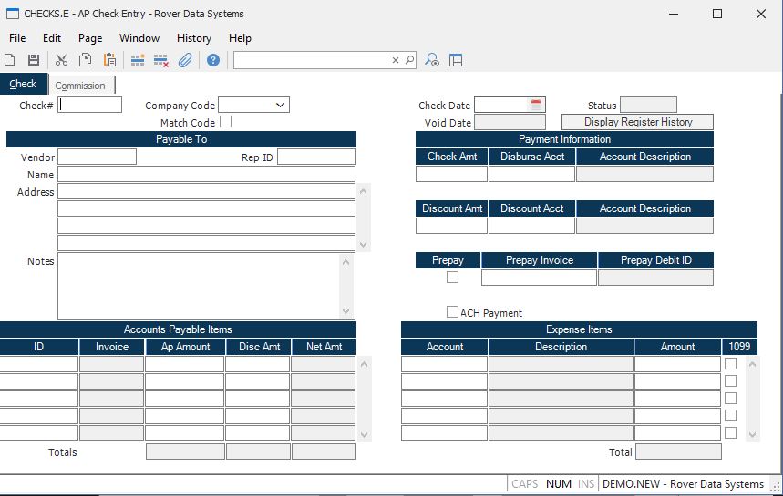This screenshot has height=496, width=783.
Task: Enable the Match Code checkbox
Action: [x=225, y=122]
